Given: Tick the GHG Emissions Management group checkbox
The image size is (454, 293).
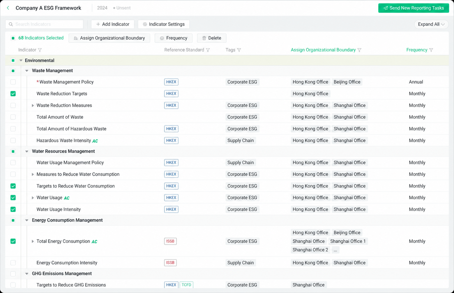Looking at the screenshot, I should point(13,274).
